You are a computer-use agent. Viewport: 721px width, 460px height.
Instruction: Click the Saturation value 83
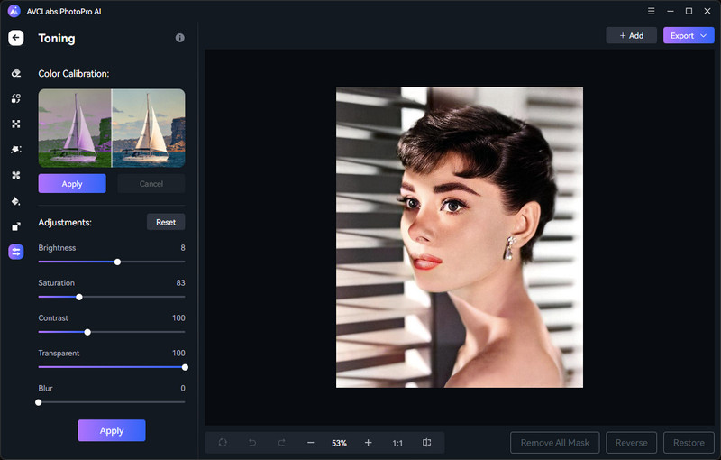tap(181, 283)
